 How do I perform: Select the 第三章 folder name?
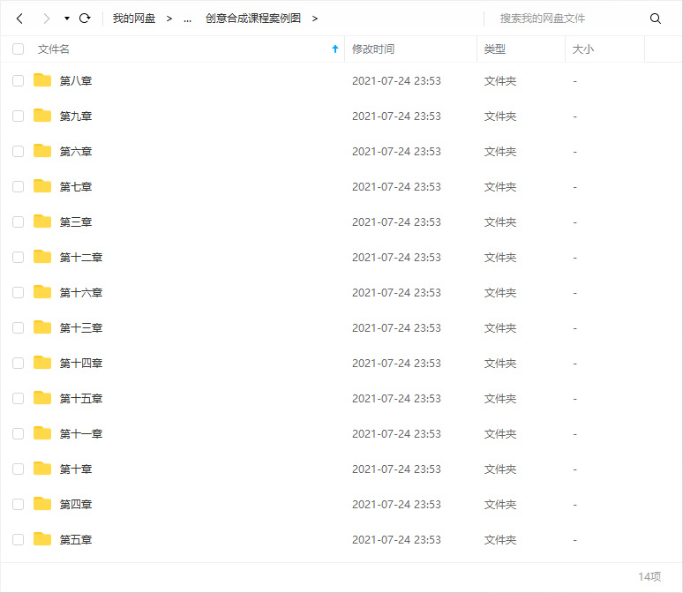[x=76, y=222]
